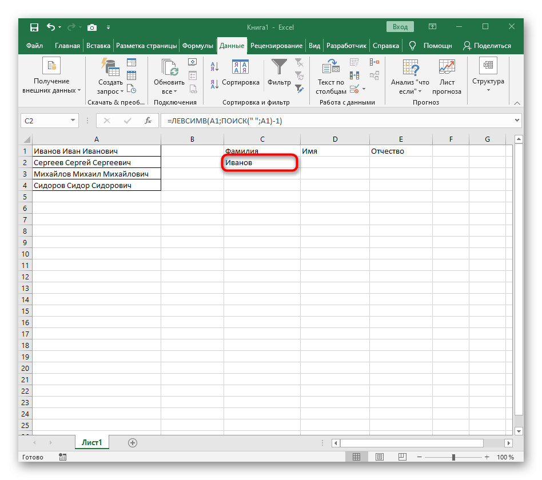Open the Formulas ribbon tab
The image size is (542, 480).
click(x=198, y=46)
